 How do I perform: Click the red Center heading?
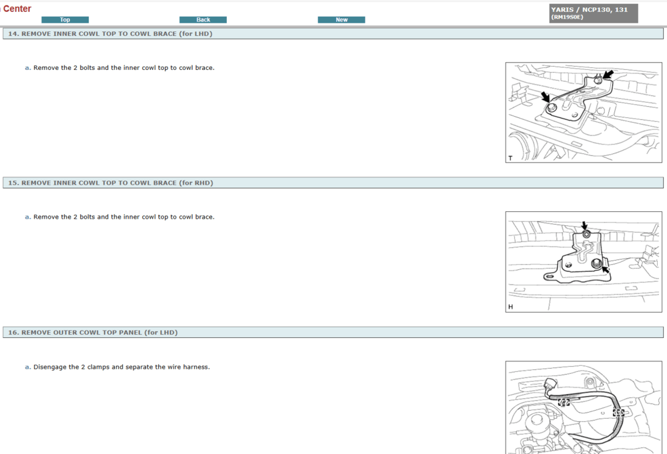[17, 9]
